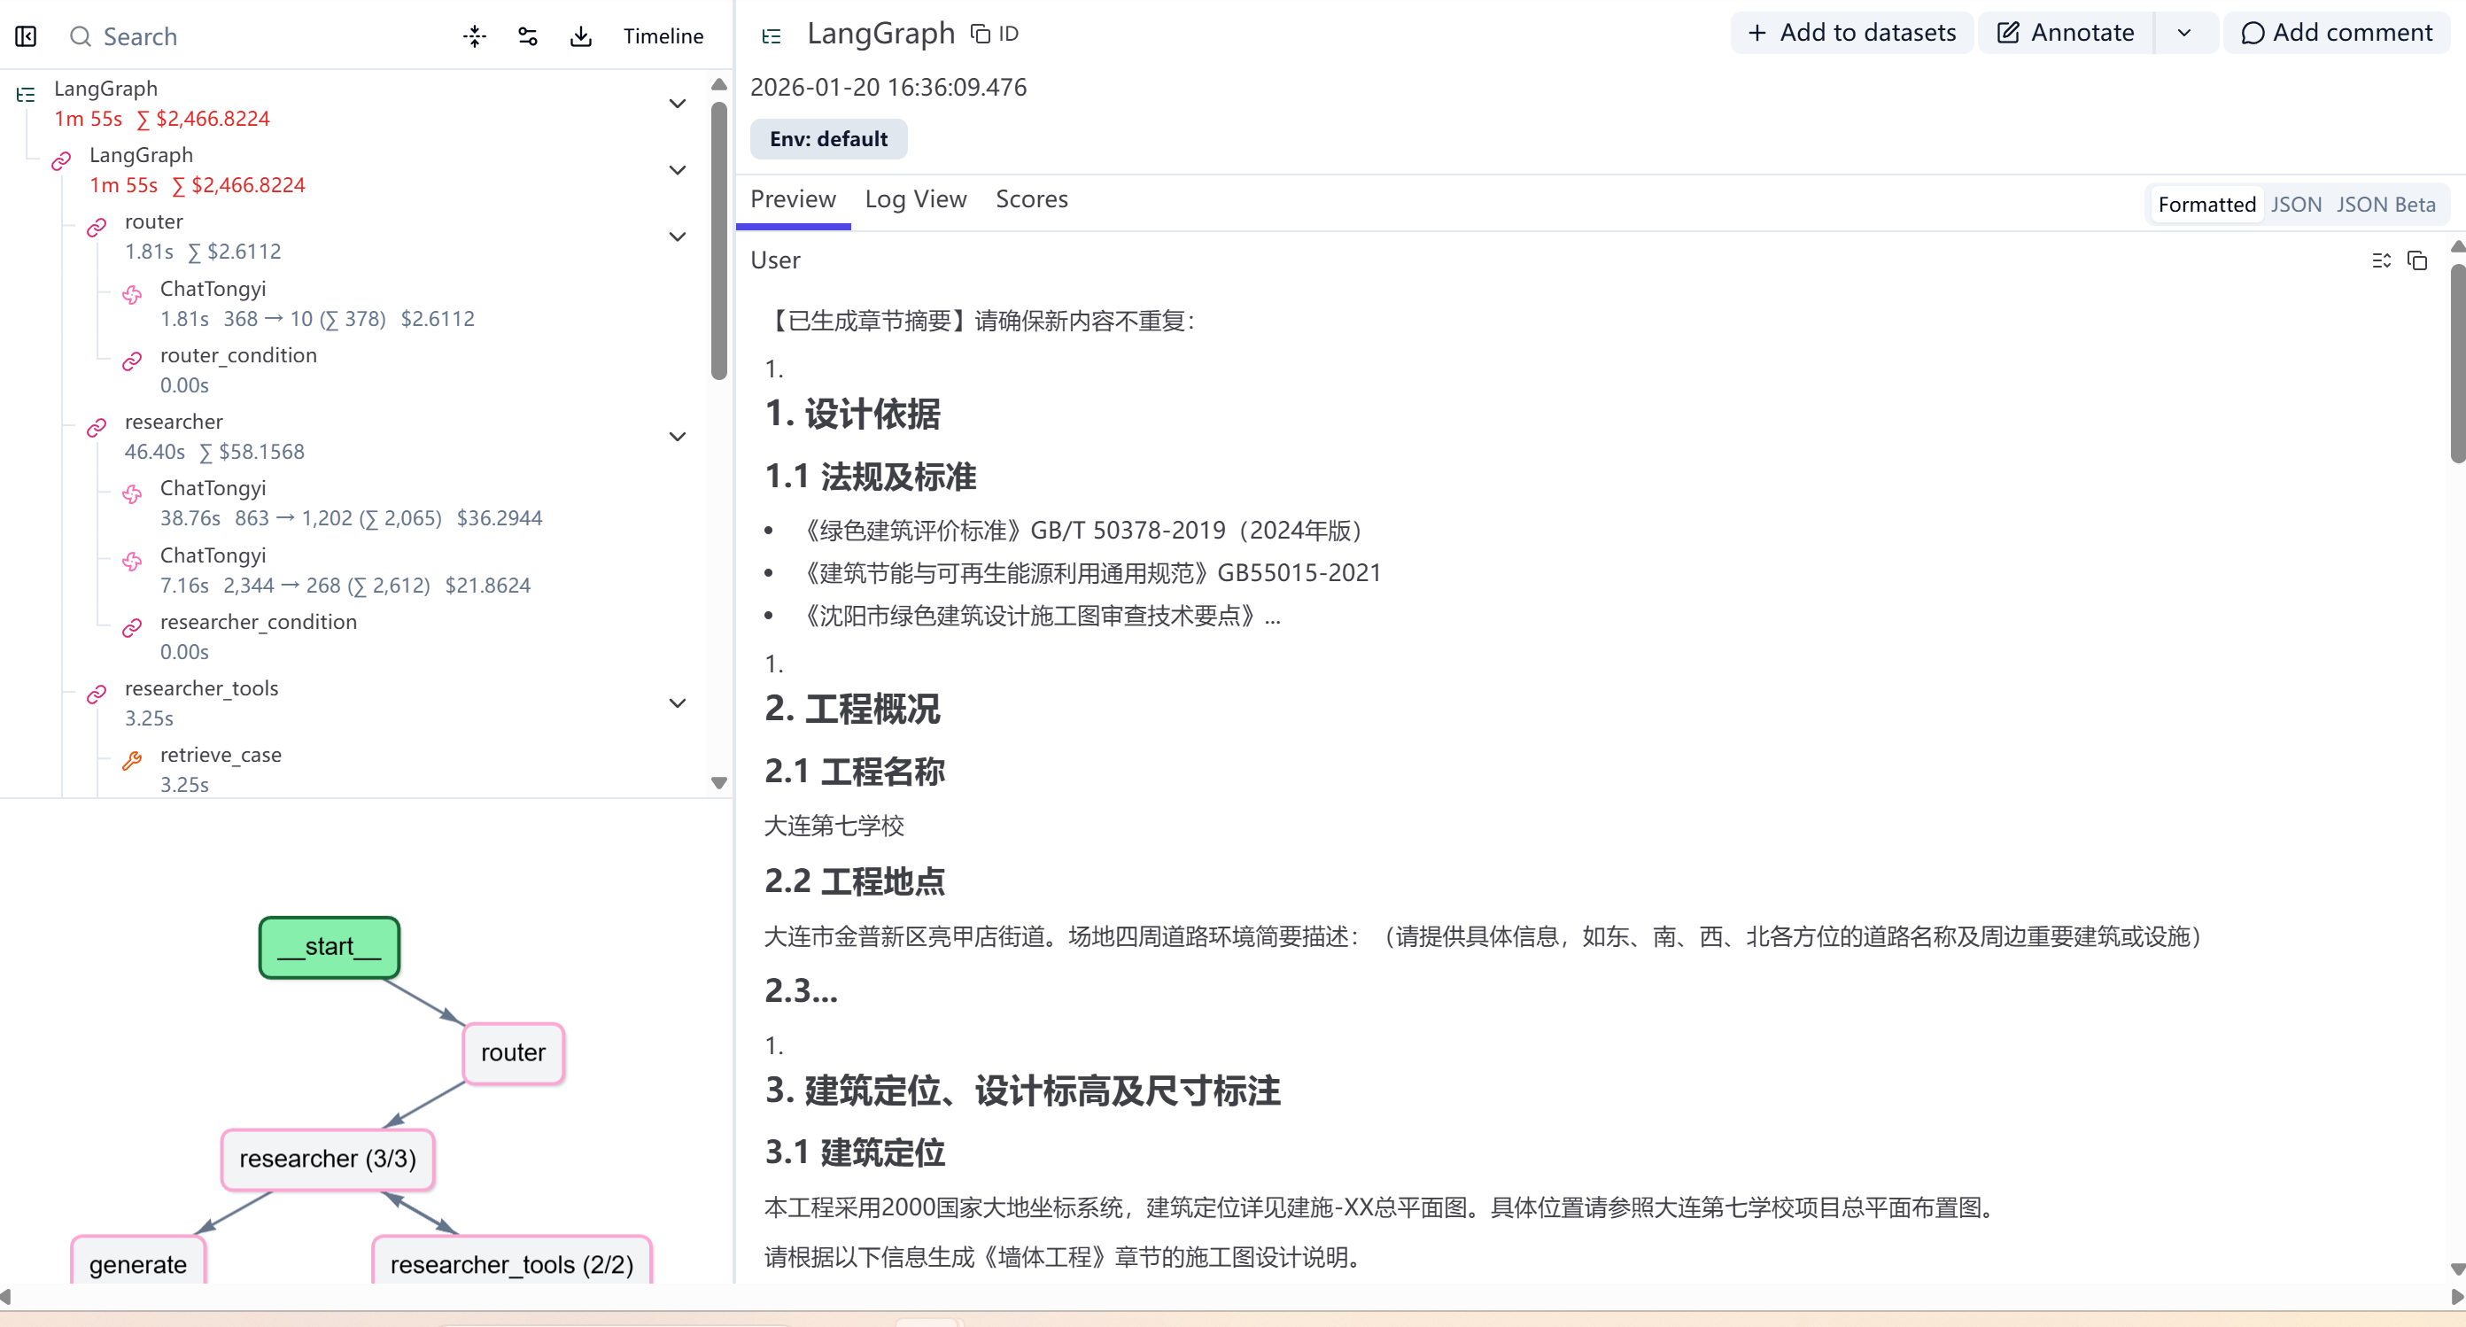This screenshot has width=2466, height=1327.
Task: Open the Log View tab
Action: coord(915,199)
